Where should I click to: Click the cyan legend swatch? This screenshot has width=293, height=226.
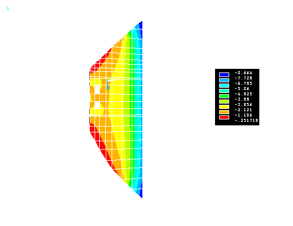[224, 85]
